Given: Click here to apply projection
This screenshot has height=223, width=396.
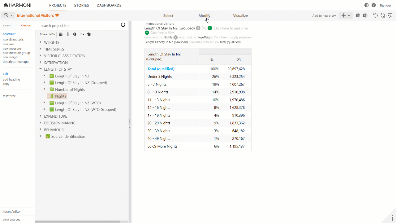Looking at the screenshot, I should (233, 37).
